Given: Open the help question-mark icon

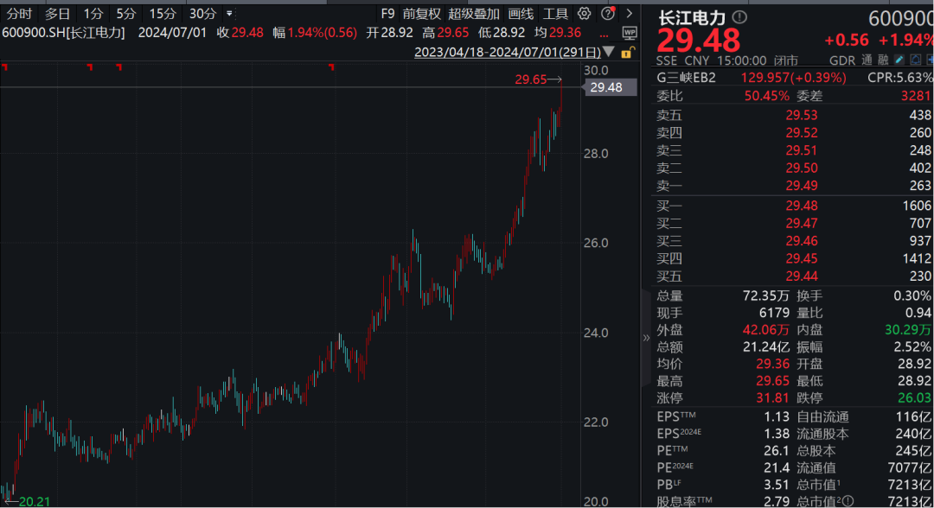Looking at the screenshot, I should pyautogui.click(x=608, y=13).
